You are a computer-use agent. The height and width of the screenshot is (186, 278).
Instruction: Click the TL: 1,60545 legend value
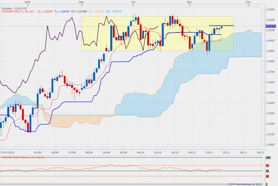(62, 12)
